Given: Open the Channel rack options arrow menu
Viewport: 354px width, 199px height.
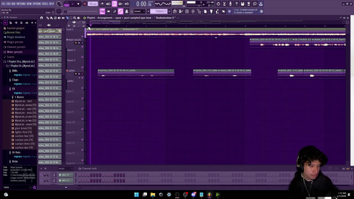Looking at the screenshot, I should [41, 169].
